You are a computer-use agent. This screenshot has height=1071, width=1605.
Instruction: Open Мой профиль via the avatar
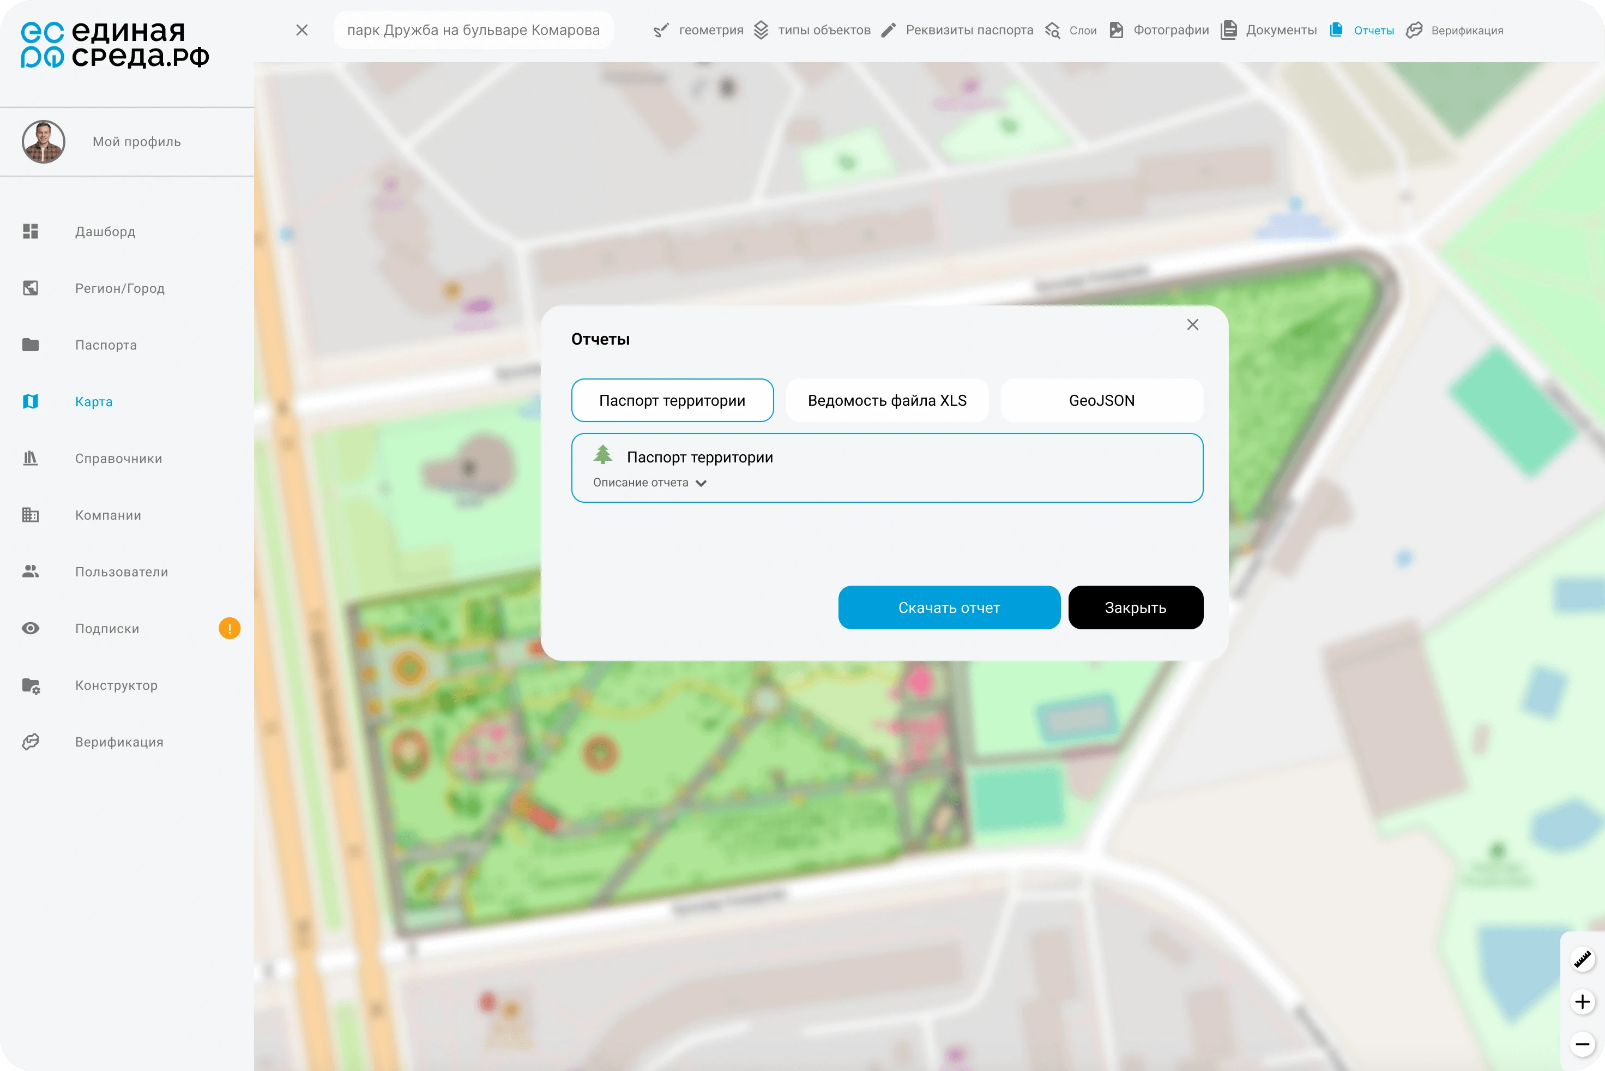pyautogui.click(x=44, y=141)
